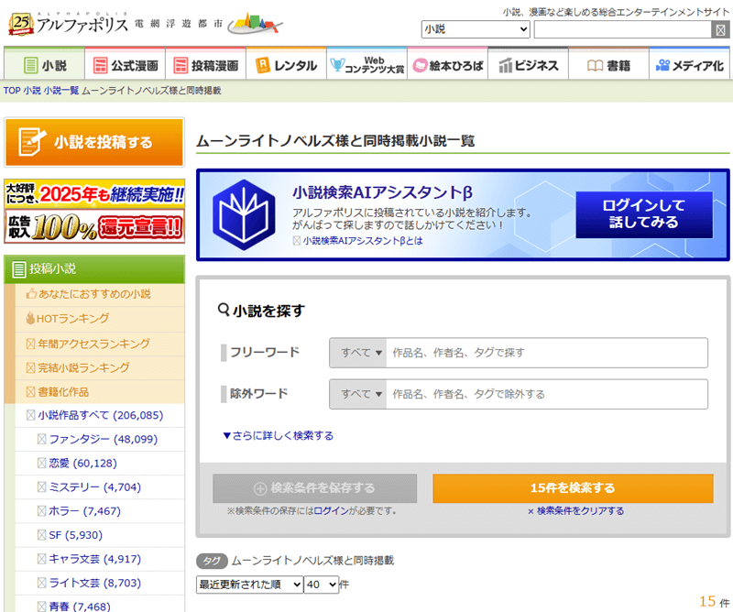
Task: Click TOP in the breadcrumb
Action: tap(12, 91)
